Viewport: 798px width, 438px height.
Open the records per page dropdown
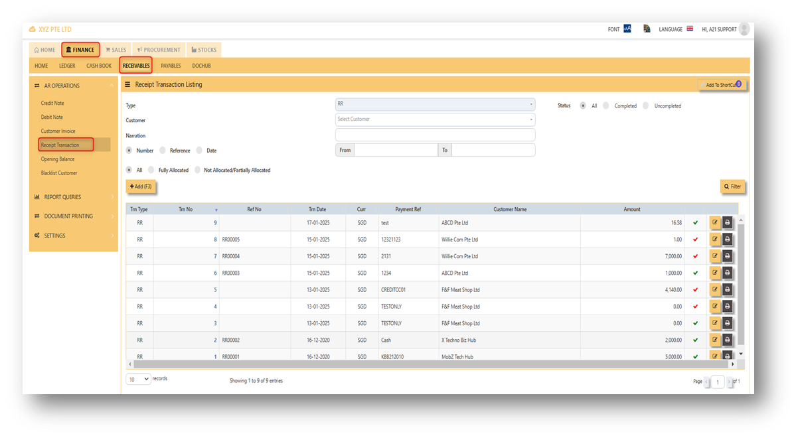tap(138, 380)
